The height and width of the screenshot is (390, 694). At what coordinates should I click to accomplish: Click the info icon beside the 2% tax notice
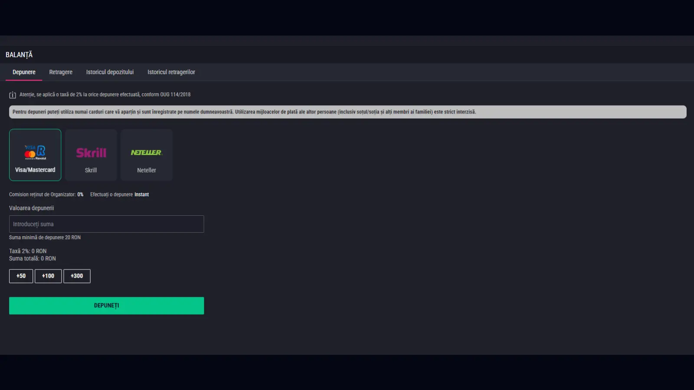pyautogui.click(x=13, y=95)
